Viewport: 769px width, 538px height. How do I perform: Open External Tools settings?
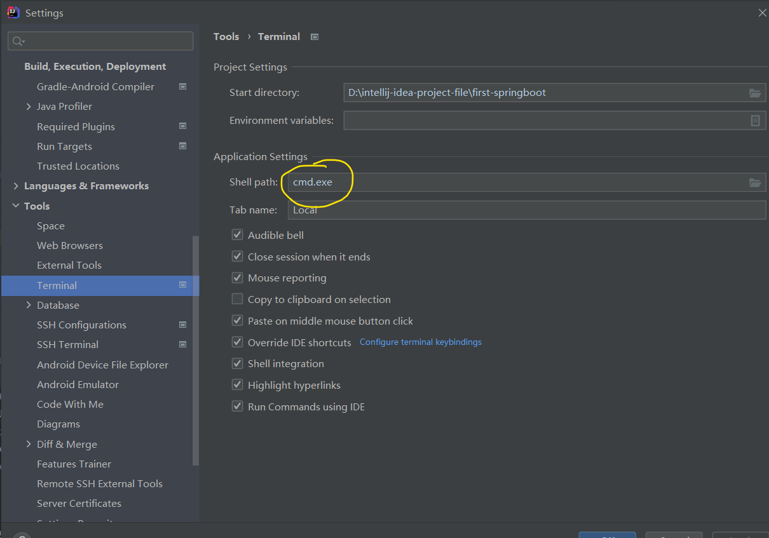[69, 265]
